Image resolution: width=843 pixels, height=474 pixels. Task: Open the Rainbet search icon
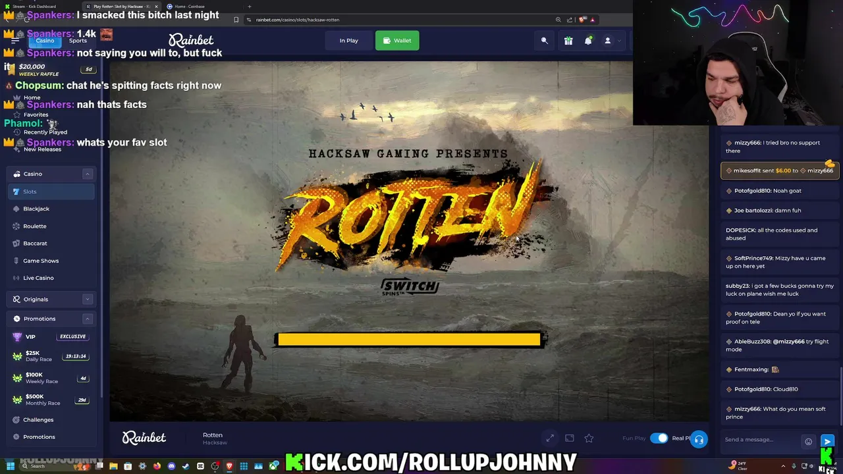[x=544, y=41]
